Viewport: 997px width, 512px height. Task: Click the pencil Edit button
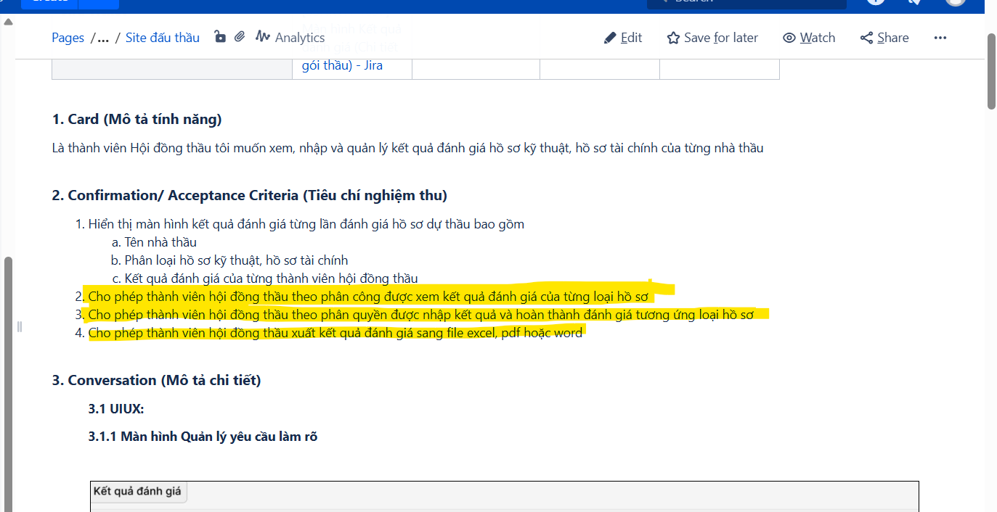tap(623, 38)
